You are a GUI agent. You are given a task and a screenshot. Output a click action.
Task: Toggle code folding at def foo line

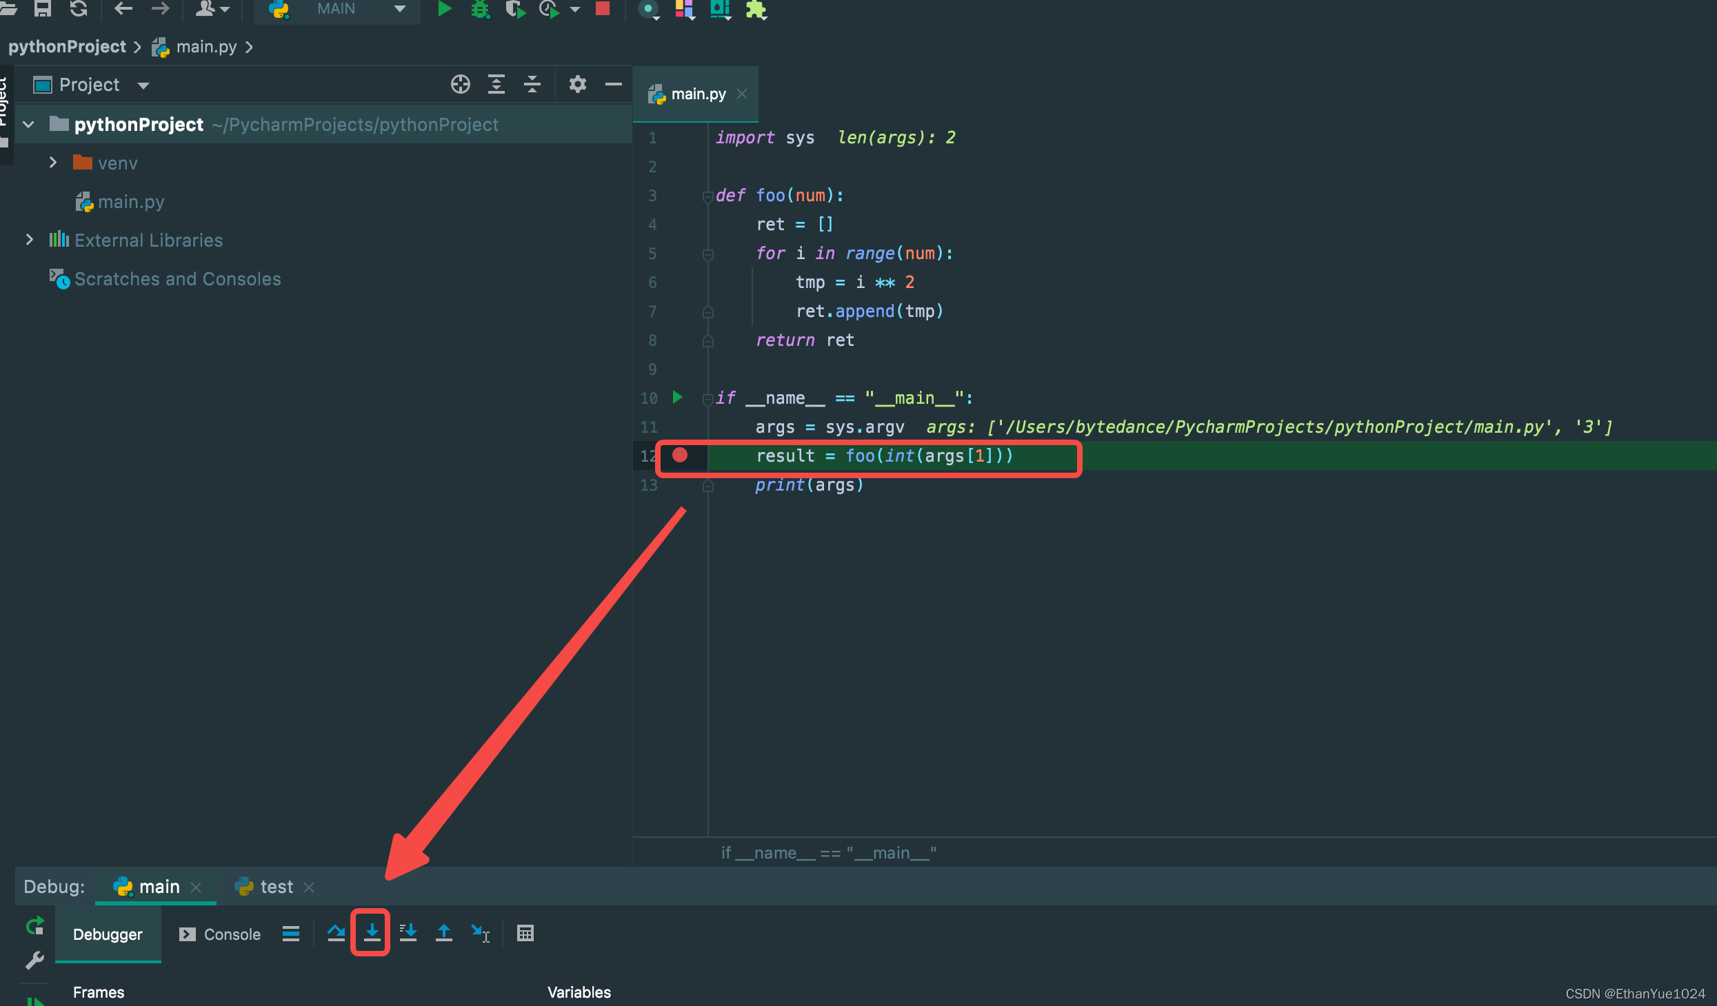point(707,197)
